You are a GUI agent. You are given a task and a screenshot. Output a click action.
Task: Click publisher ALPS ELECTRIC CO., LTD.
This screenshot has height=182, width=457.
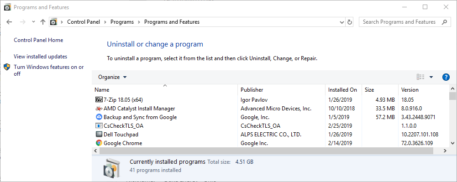(x=271, y=135)
